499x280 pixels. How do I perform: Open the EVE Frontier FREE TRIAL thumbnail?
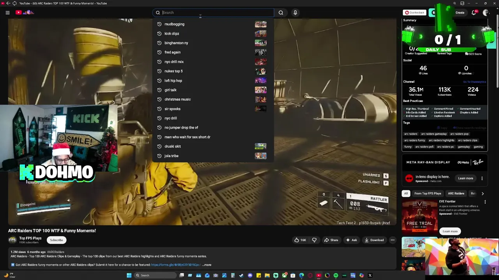(419, 216)
